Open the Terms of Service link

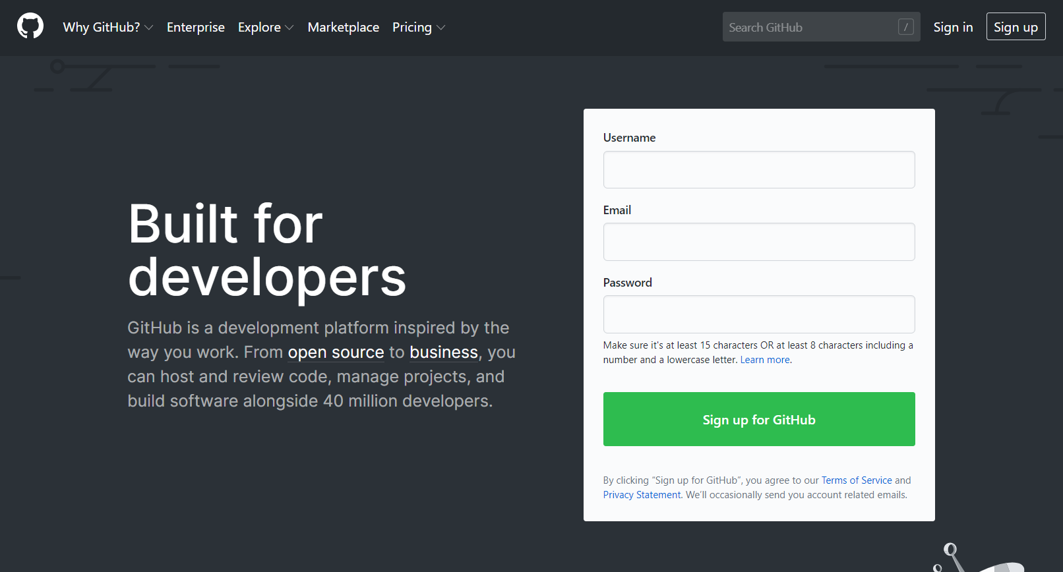pos(857,480)
